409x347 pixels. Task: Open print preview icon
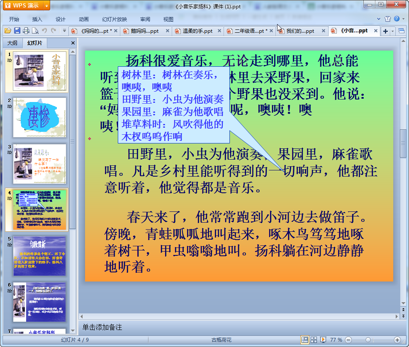coord(35,31)
